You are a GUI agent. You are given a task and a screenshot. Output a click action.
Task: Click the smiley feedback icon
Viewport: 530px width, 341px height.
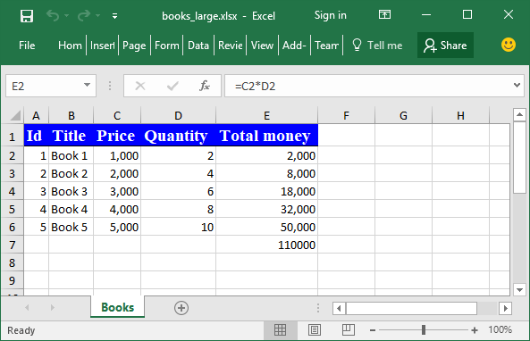[x=509, y=45]
